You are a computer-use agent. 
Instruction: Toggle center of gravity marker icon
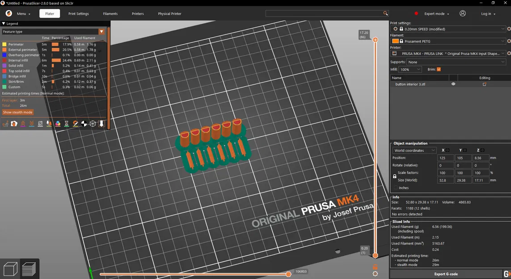[x=84, y=124]
